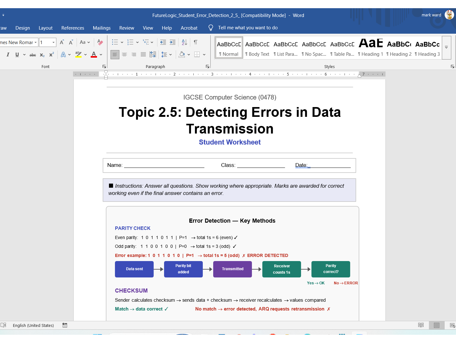
Task: Open font size dropdown arrow
Action: [54, 42]
